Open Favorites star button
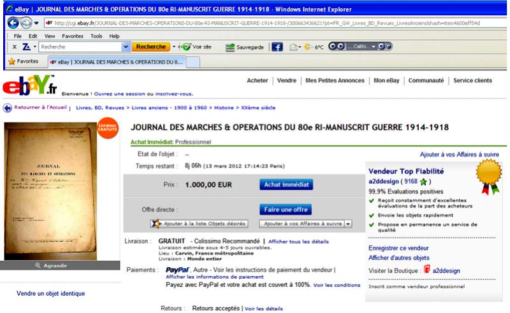The width and height of the screenshot is (510, 313). [x=24, y=61]
